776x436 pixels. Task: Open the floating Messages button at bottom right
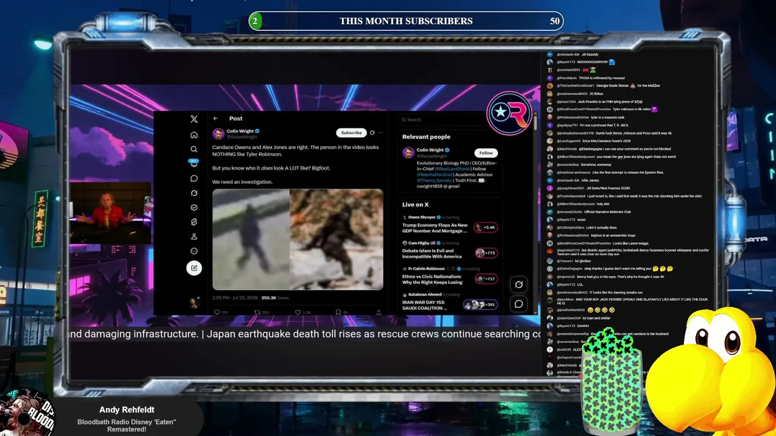click(x=519, y=304)
